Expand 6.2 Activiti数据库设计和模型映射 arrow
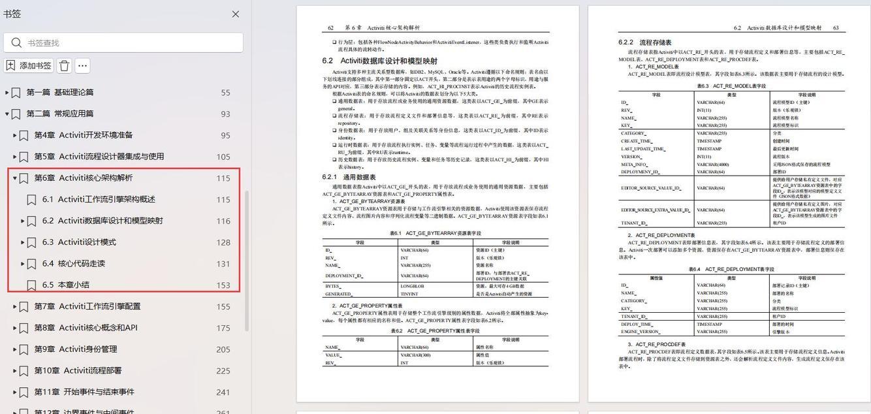871x414 pixels. (23, 221)
